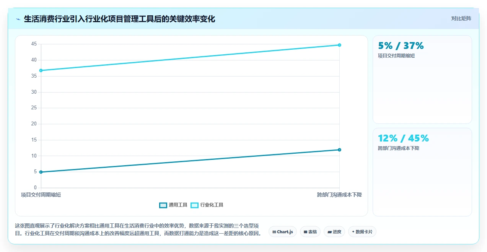Click the 跨部门沟通成本下降 card label
The height and width of the screenshot is (252, 487).
click(x=399, y=148)
